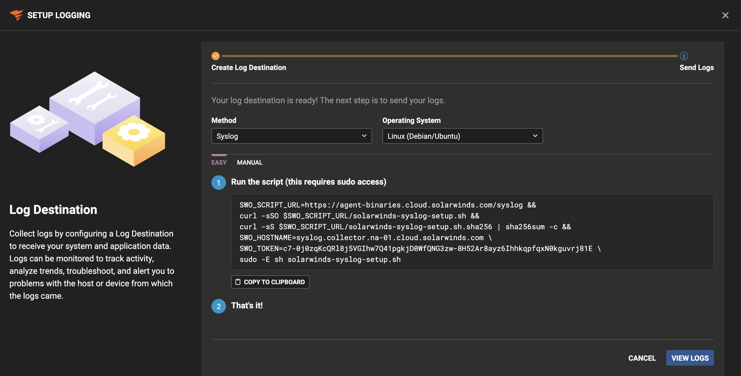Click the clipboard icon on copy button
The width and height of the screenshot is (741, 376).
[238, 282]
